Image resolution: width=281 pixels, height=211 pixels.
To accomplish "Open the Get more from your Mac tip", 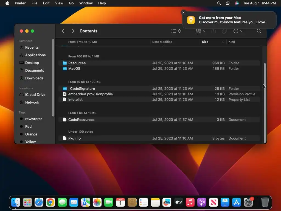I will point(229,20).
